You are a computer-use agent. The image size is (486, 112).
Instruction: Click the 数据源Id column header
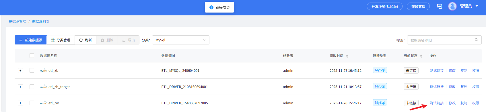(168, 56)
